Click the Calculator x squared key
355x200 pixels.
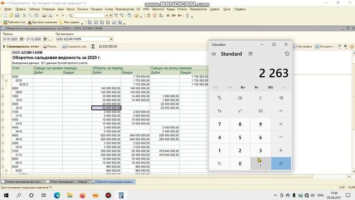point(240,111)
